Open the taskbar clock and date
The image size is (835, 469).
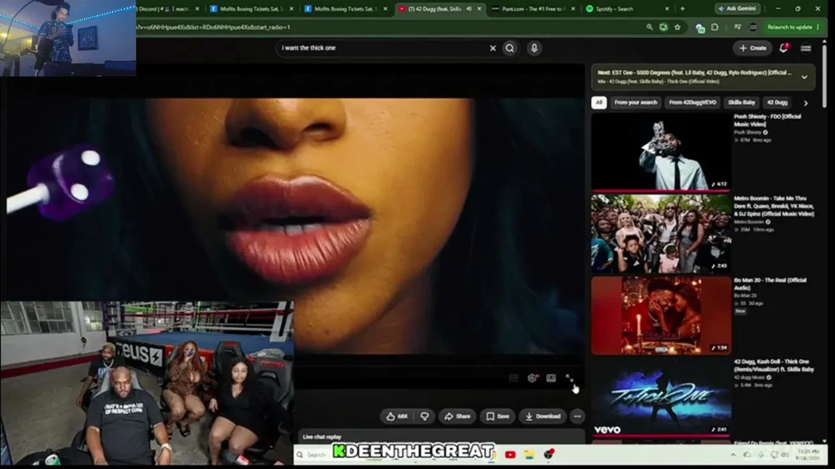click(809, 455)
